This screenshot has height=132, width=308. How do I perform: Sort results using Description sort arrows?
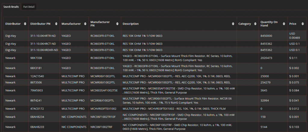point(233,24)
